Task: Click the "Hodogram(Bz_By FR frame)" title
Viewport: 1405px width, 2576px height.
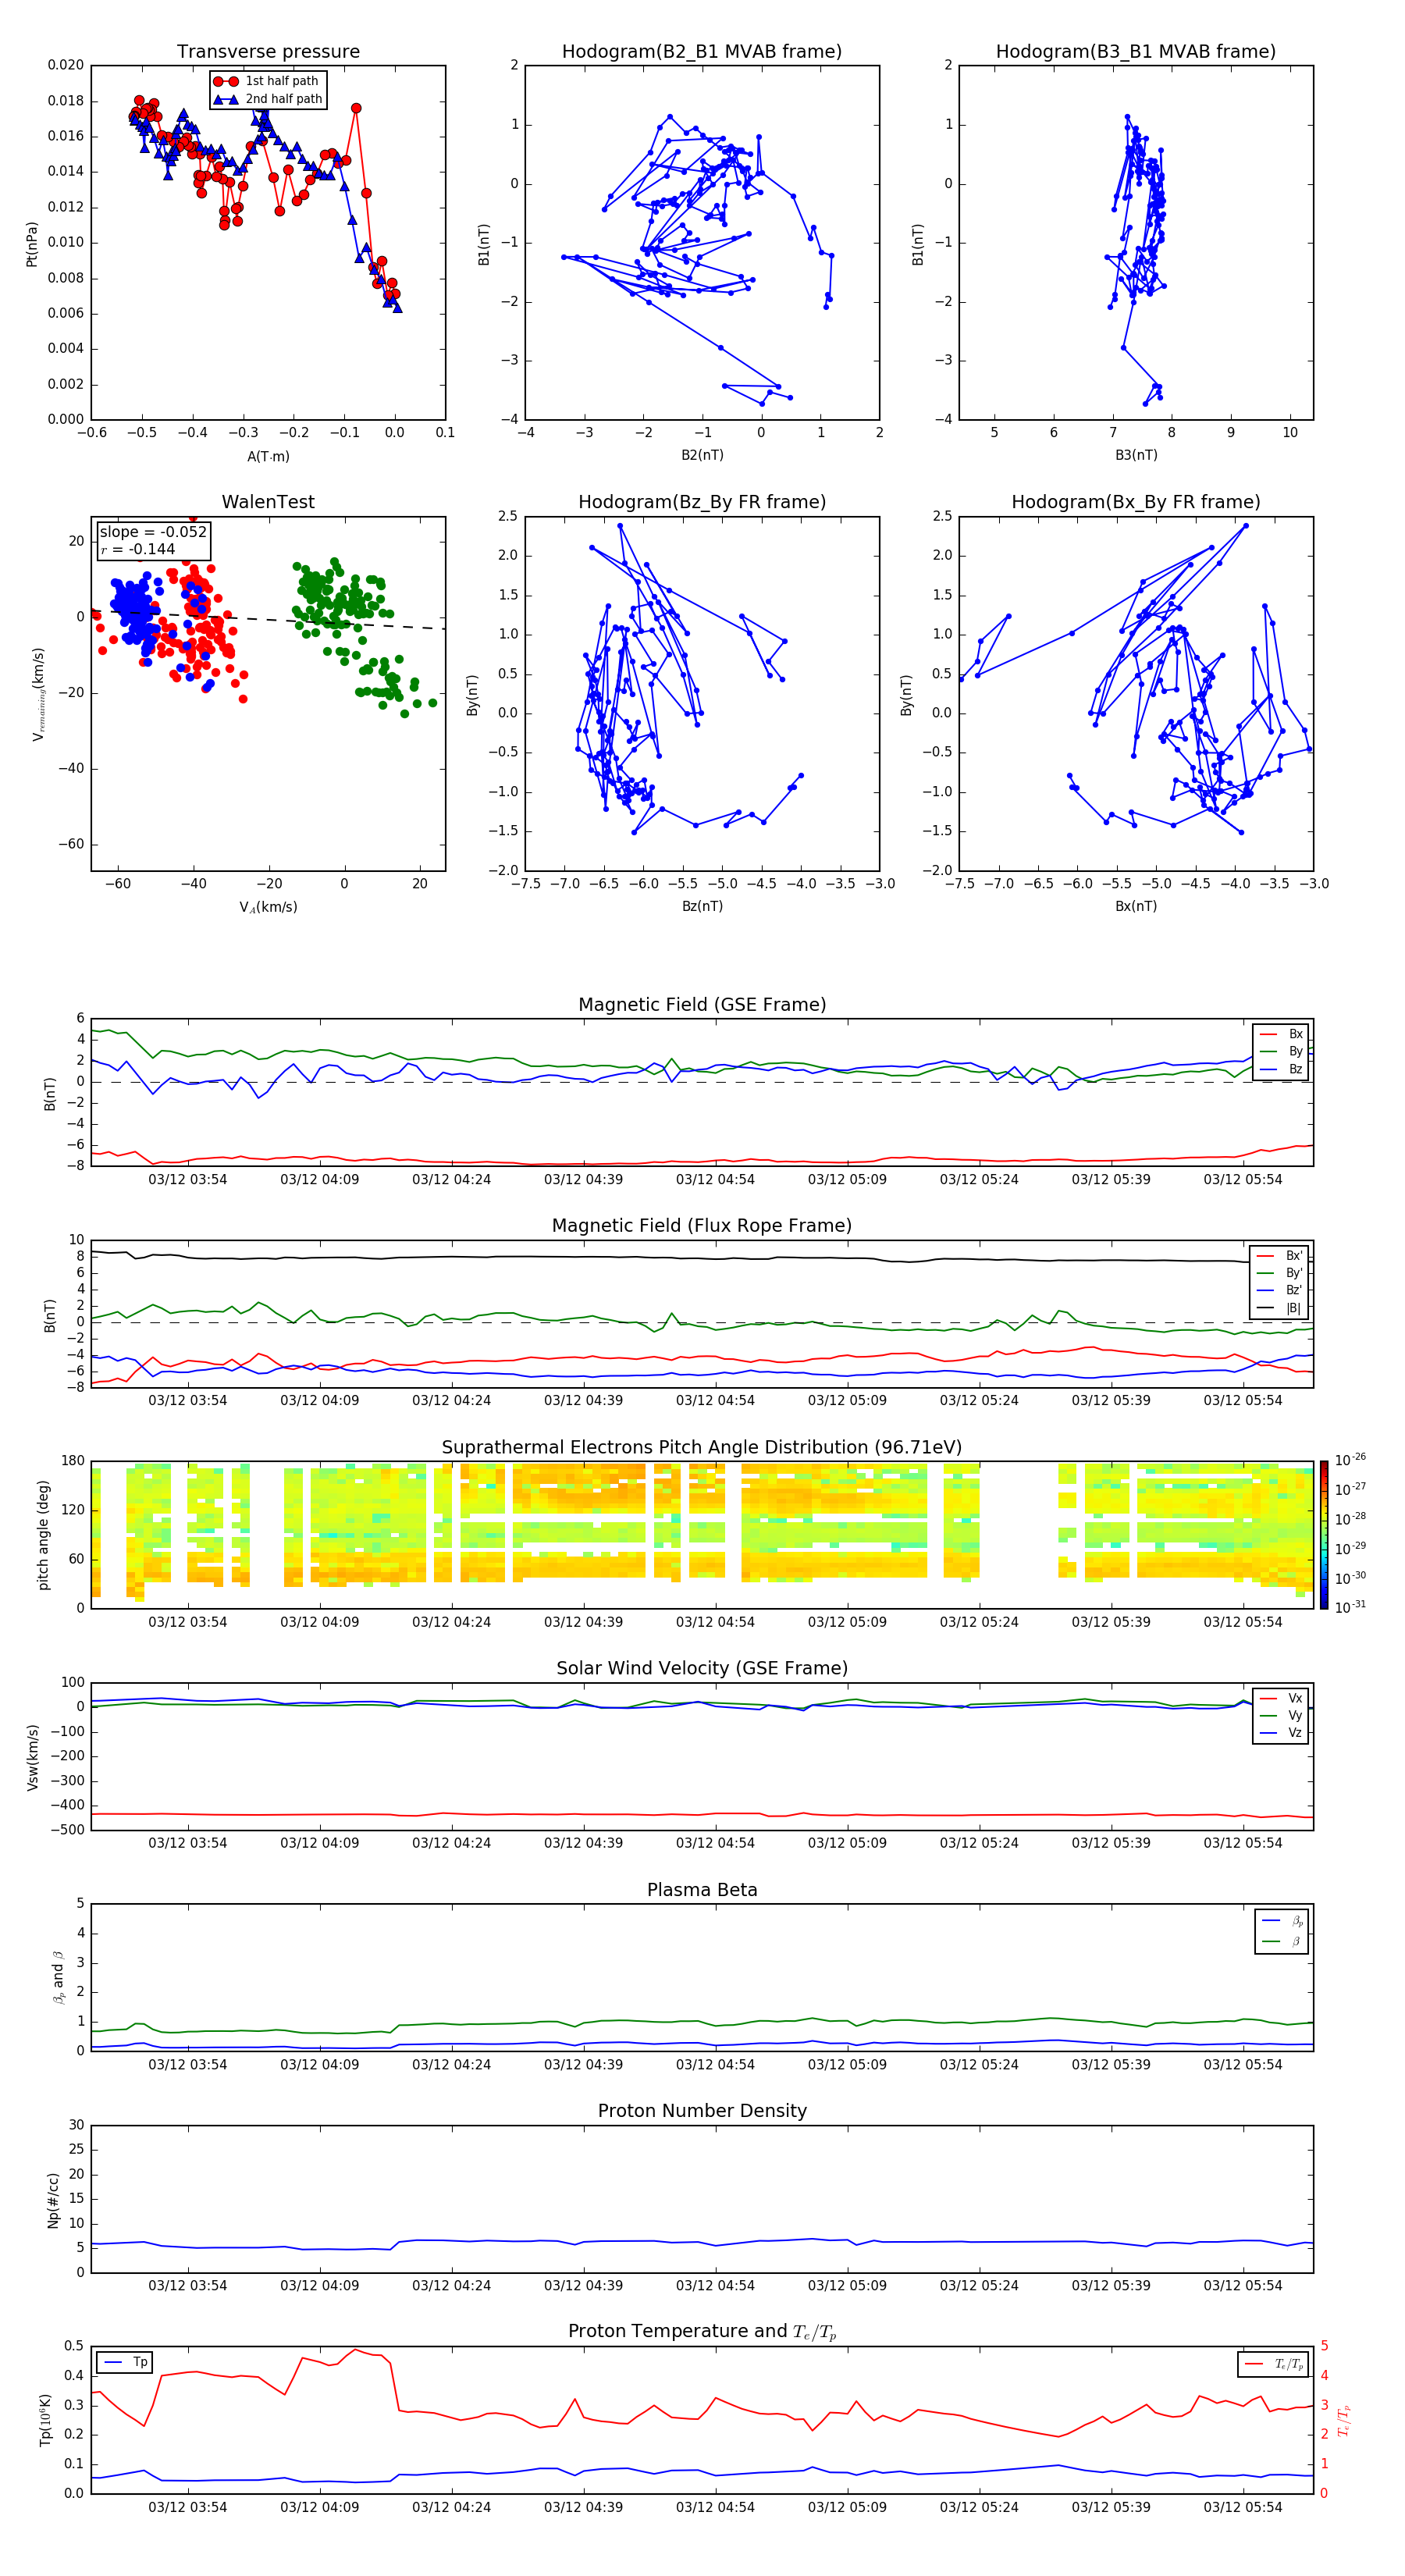Action: pos(702,502)
